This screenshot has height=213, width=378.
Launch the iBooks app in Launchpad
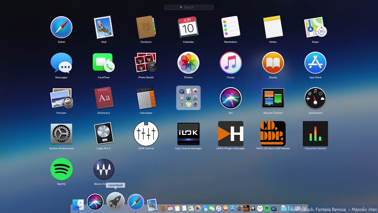tap(273, 63)
